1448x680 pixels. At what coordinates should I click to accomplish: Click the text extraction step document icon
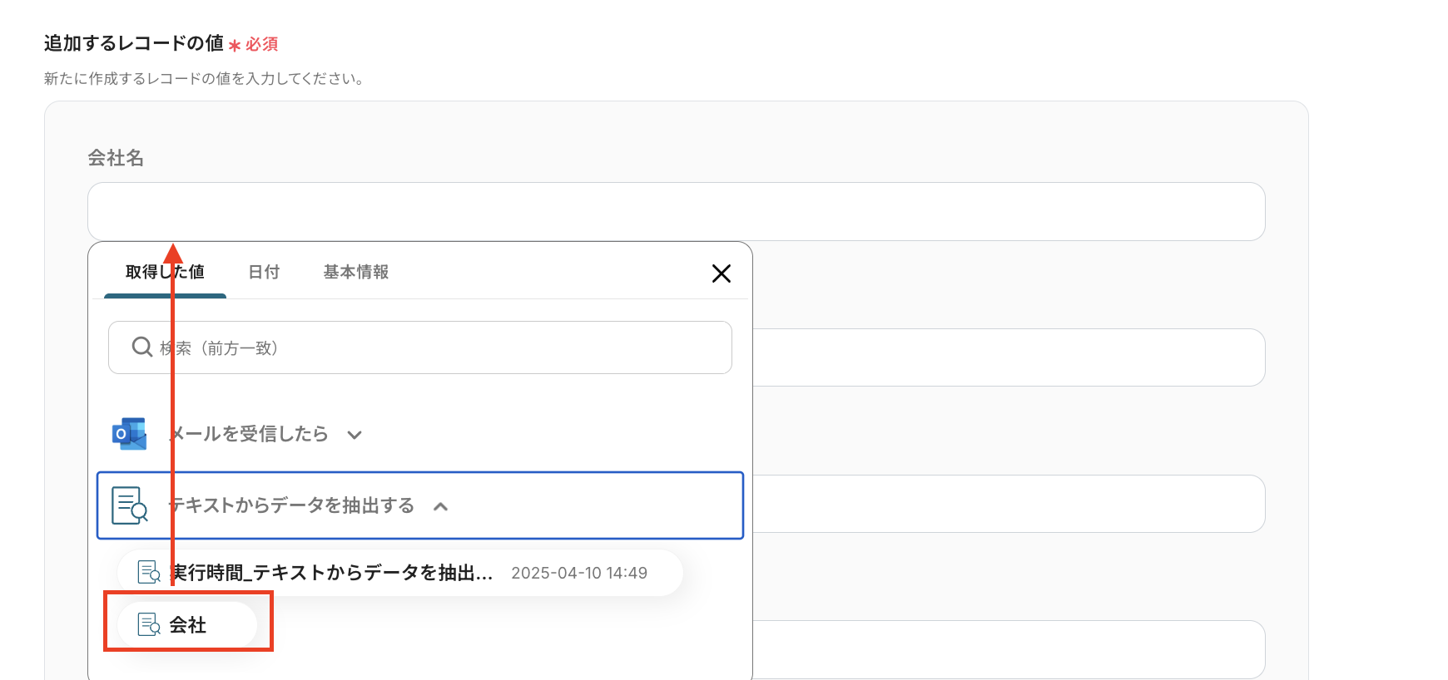pyautogui.click(x=130, y=505)
